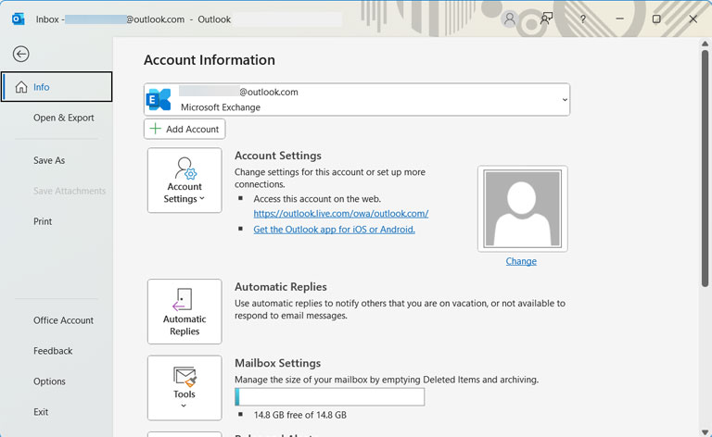Expand the account selection dropdown
This screenshot has width=712, height=437.
565,100
